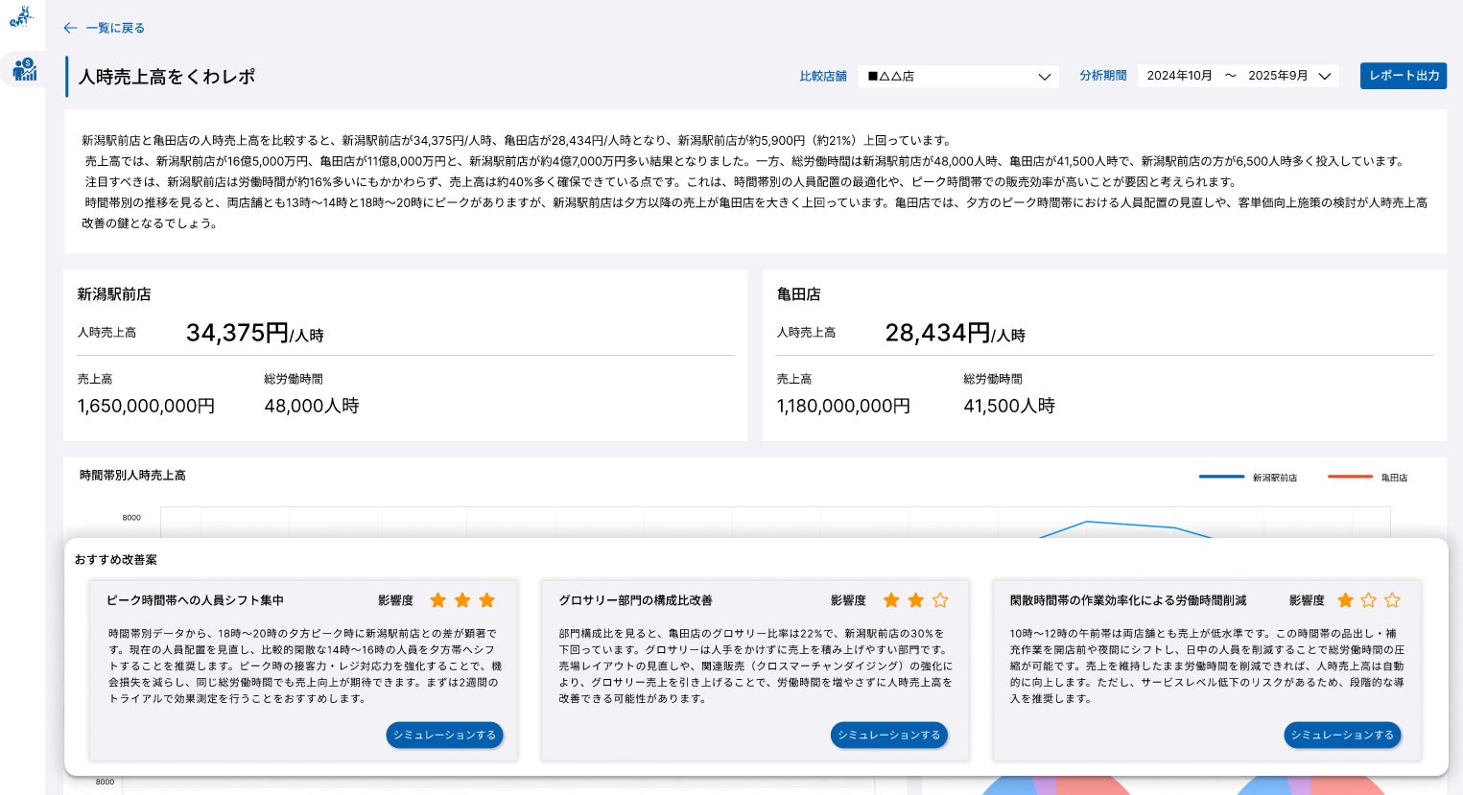Screen dimensions: 1463x795
Task: Click シミュレーションする under グロサリー部門 card
Action: [x=888, y=735]
